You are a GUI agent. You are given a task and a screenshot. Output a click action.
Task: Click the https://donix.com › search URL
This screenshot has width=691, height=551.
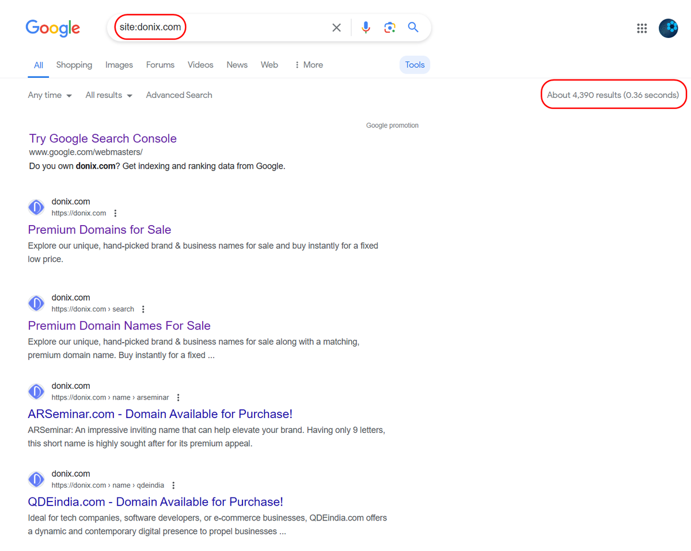point(93,309)
